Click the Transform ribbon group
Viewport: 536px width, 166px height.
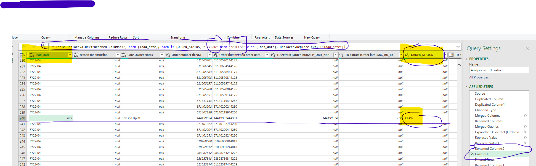click(178, 37)
